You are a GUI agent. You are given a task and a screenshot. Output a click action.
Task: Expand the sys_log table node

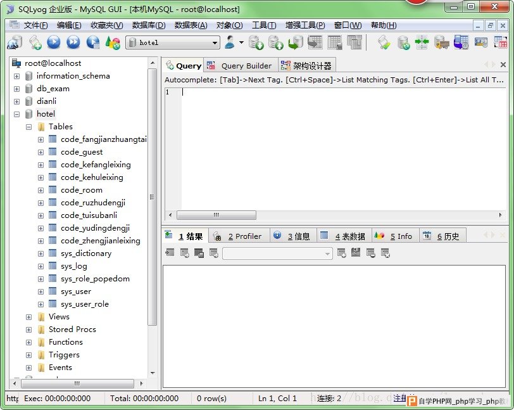[x=41, y=266]
